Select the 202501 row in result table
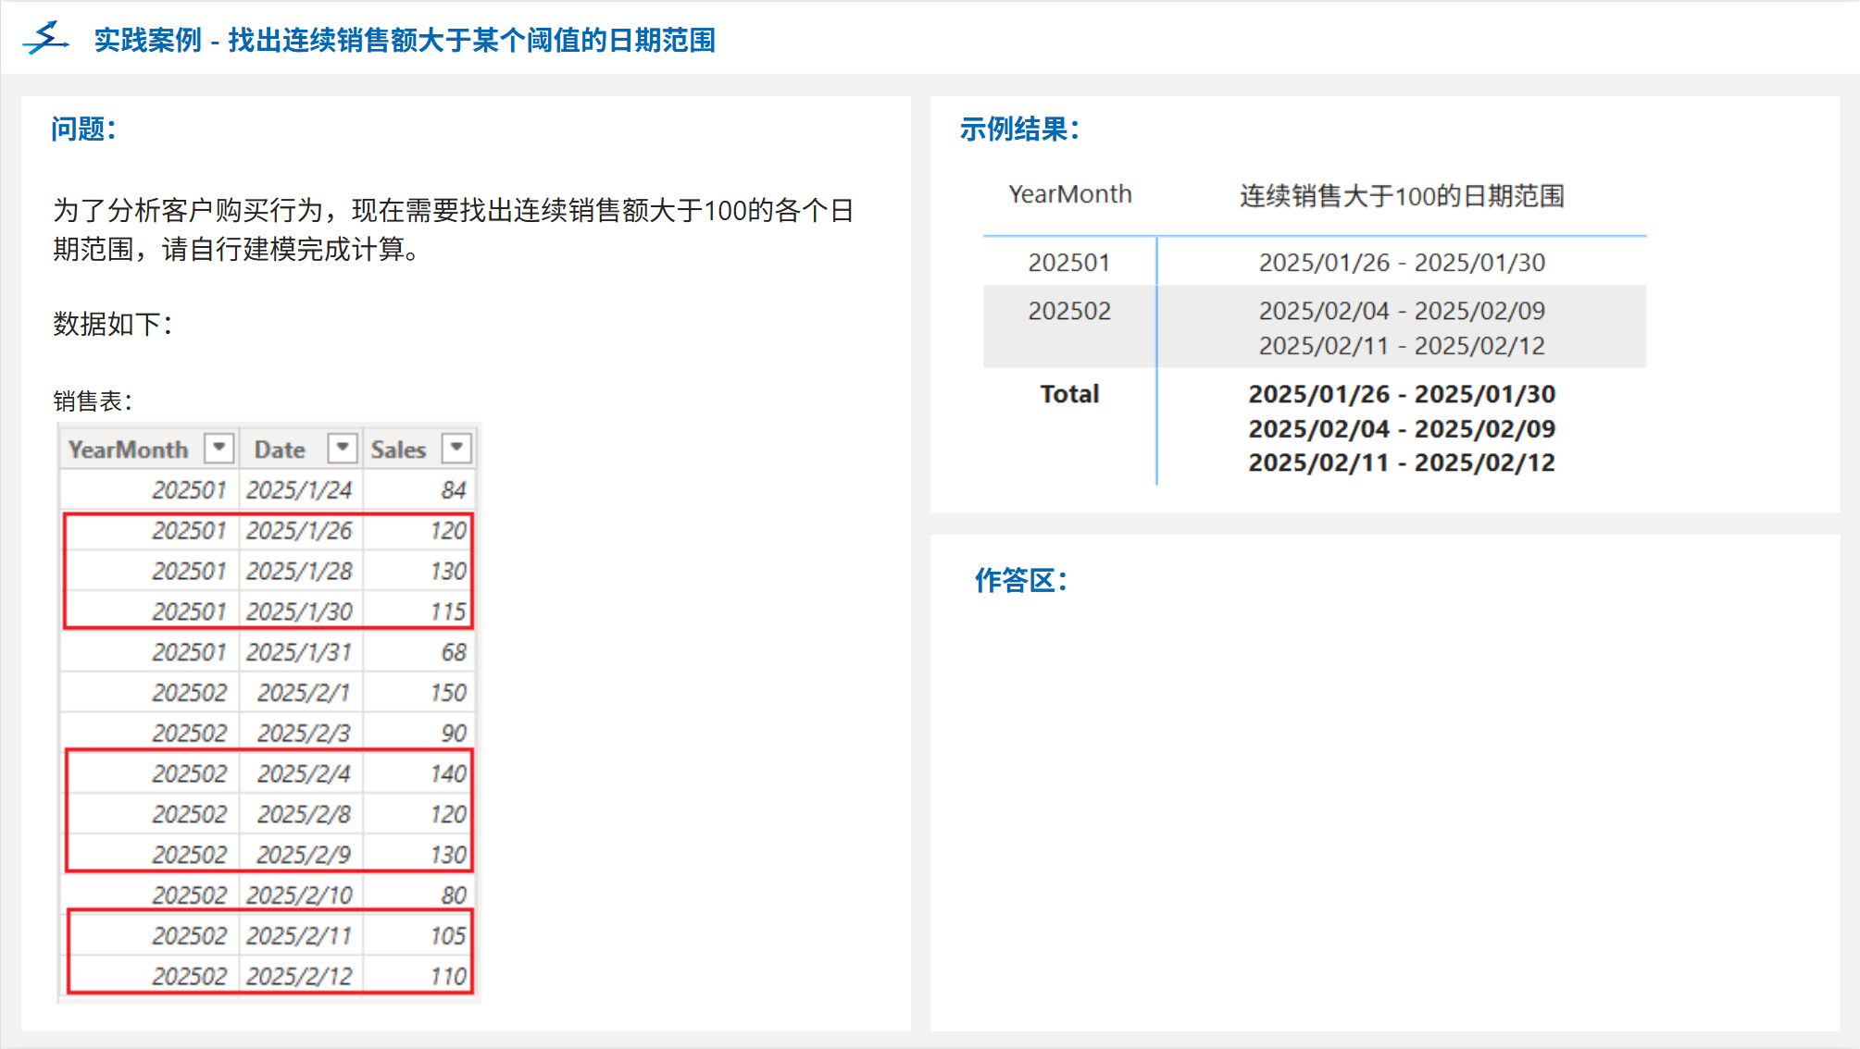Viewport: 1860px width, 1049px height. (1068, 263)
